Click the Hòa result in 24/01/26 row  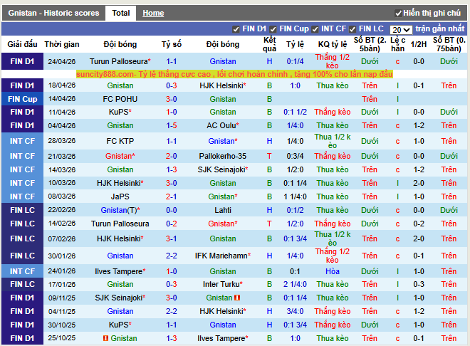(x=333, y=271)
